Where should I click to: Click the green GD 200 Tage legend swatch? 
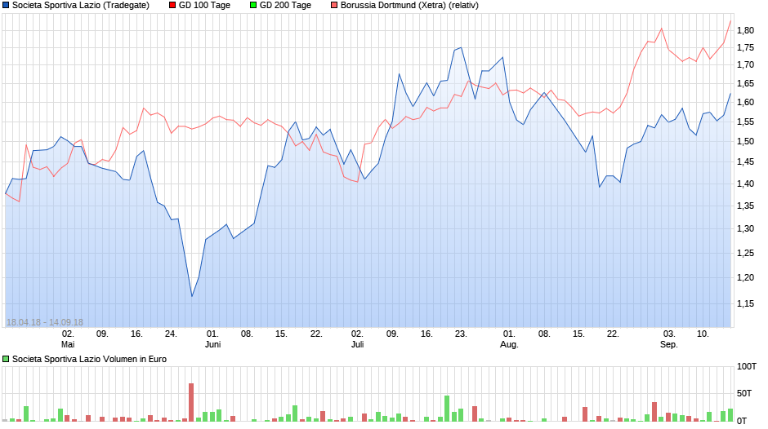253,6
